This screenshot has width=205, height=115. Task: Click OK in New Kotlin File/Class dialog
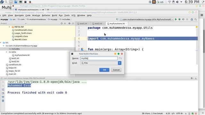104,70
